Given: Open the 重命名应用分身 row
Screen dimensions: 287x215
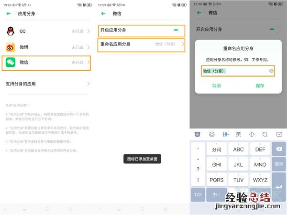Looking at the screenshot, I should (x=142, y=44).
